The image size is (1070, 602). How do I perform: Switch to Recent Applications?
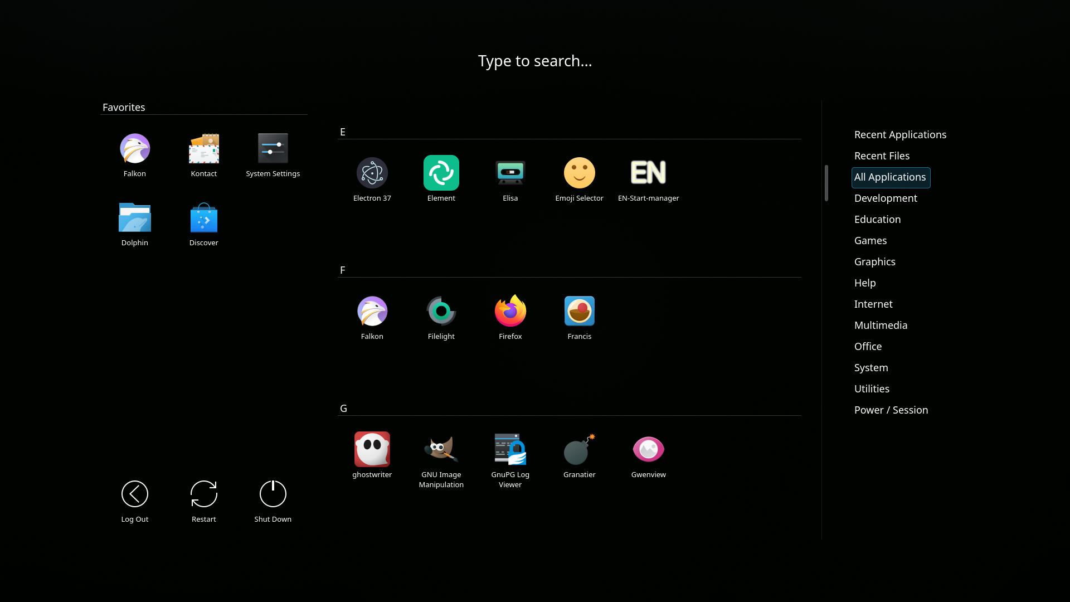900,134
